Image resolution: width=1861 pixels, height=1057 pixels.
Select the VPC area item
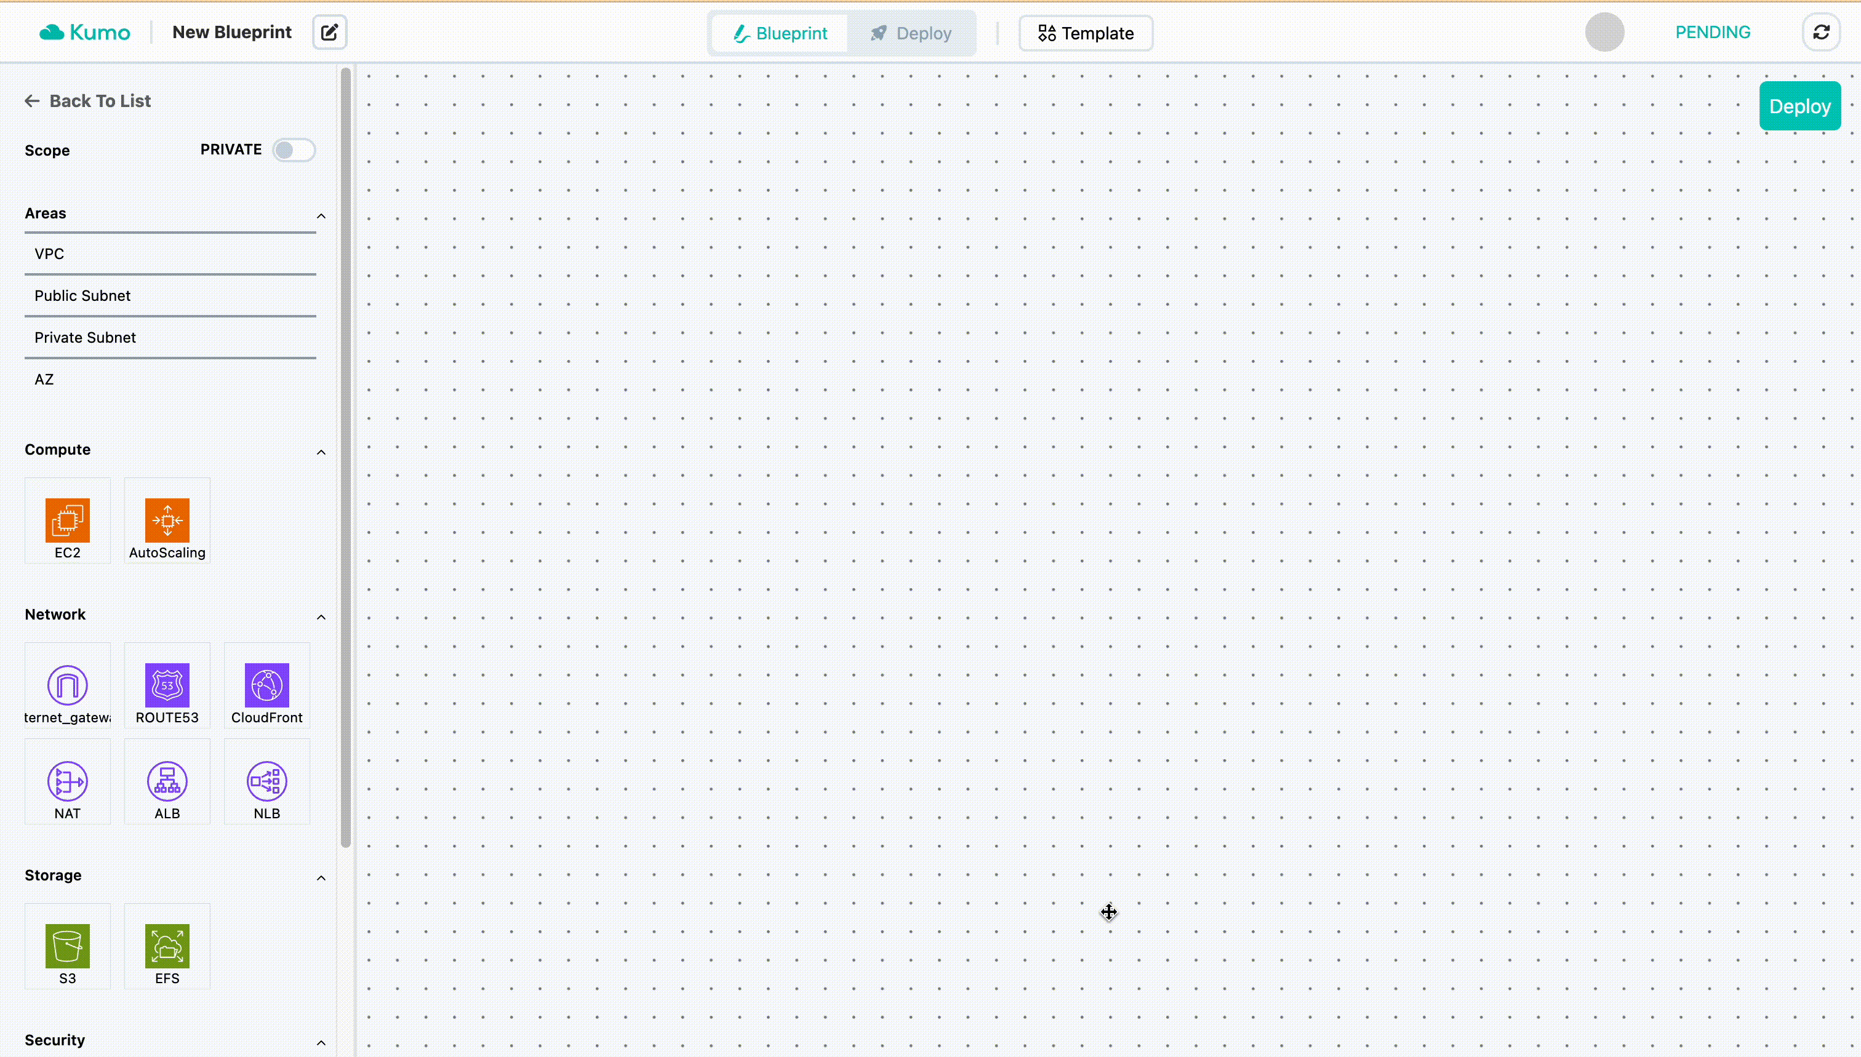point(170,254)
